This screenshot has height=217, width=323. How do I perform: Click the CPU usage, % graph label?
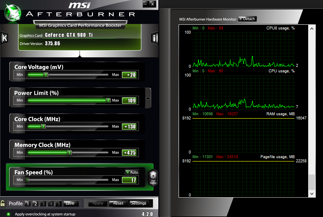(281, 71)
